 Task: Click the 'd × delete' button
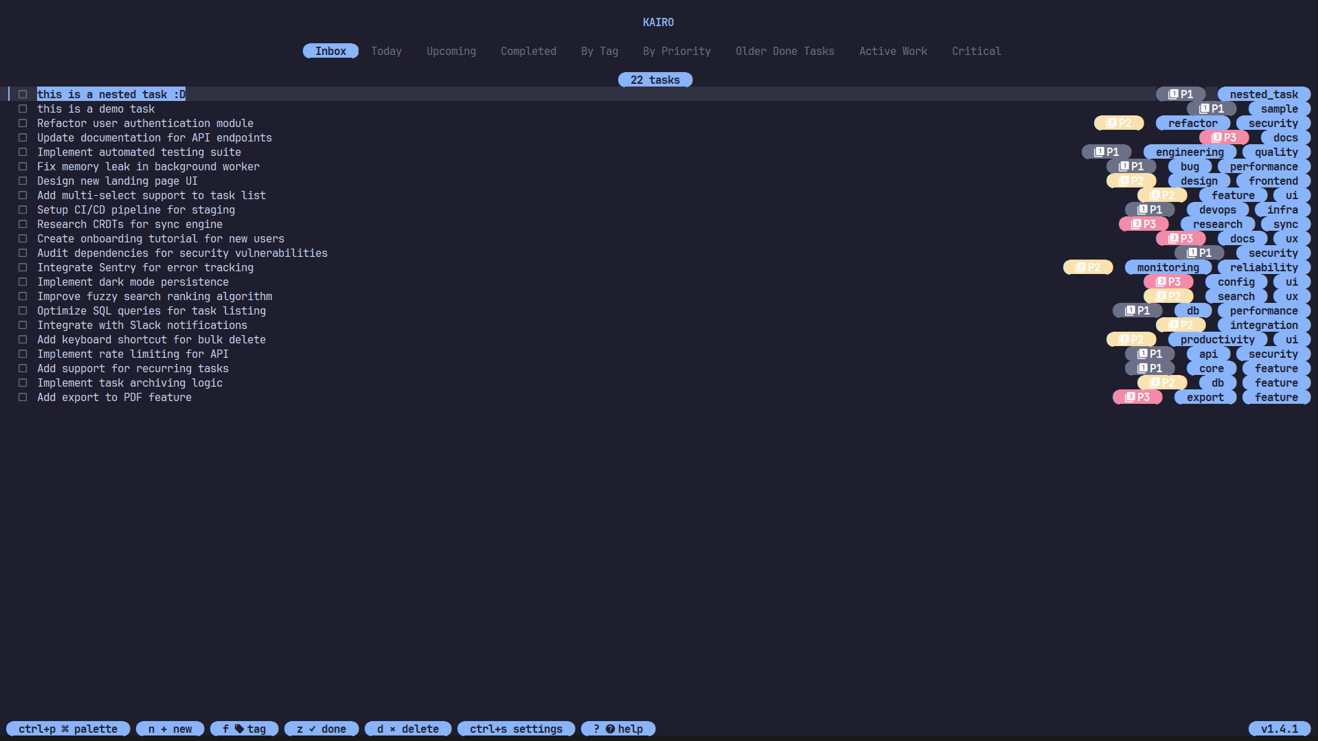pos(408,729)
